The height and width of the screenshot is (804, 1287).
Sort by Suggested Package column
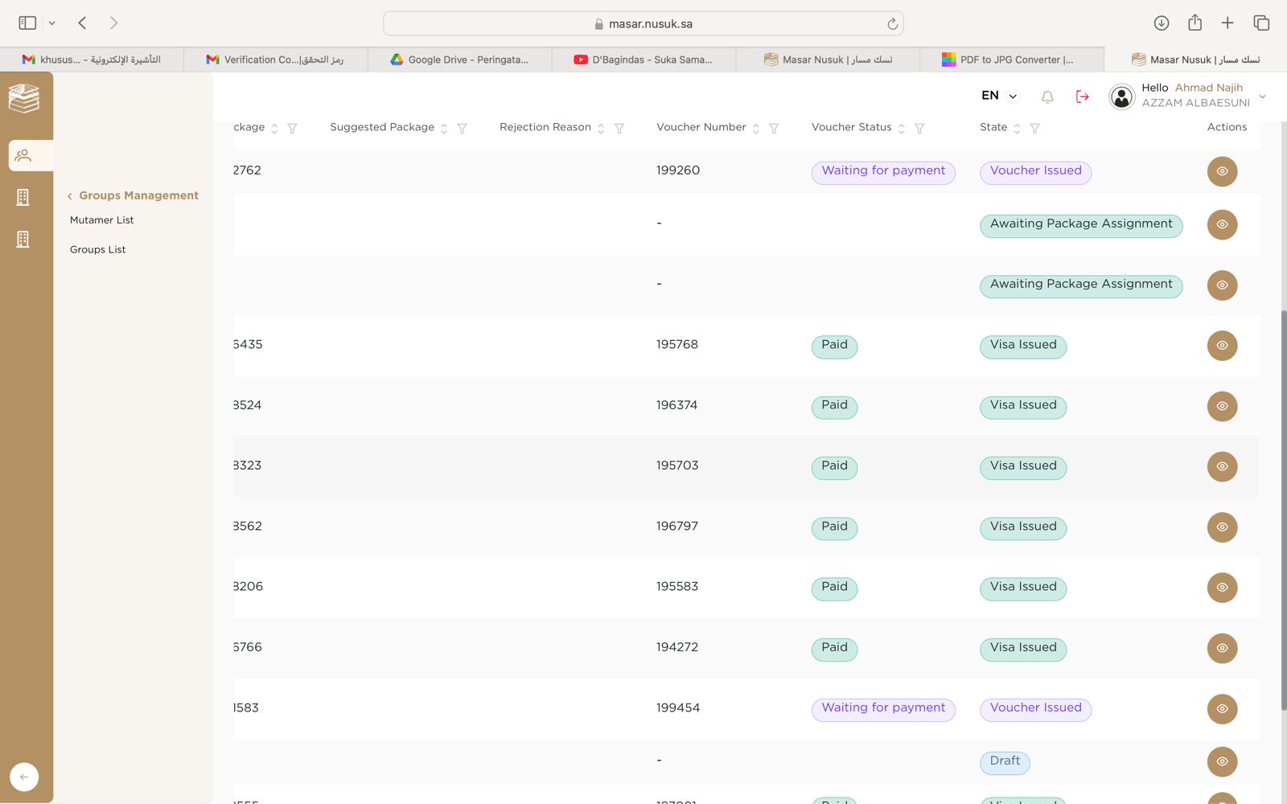(444, 129)
